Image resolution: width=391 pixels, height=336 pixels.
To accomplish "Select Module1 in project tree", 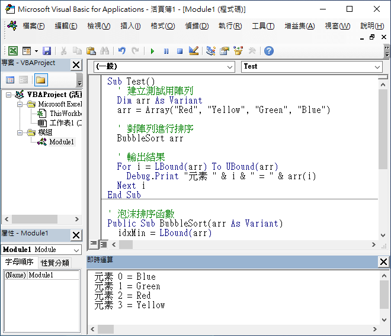I will tap(62, 142).
